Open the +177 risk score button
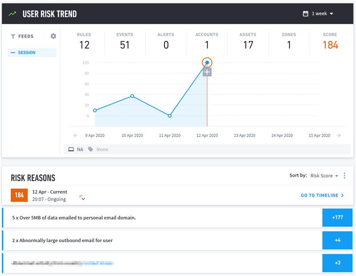 tap(337, 218)
